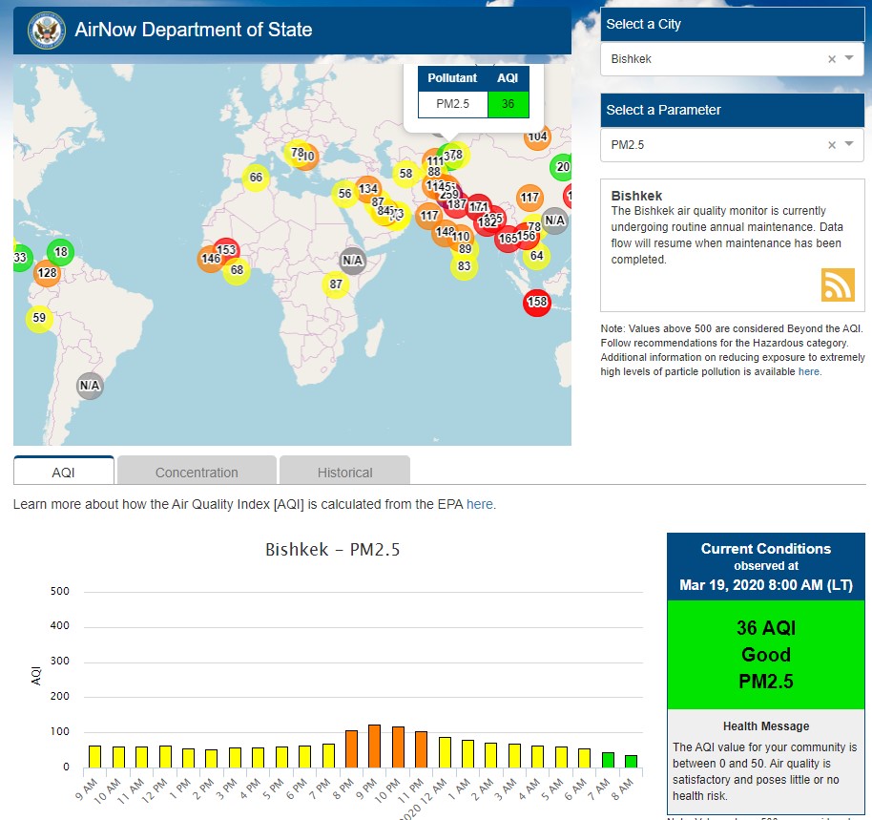
Task: Open the EPA AQI calculation 'here' link
Action: [480, 504]
